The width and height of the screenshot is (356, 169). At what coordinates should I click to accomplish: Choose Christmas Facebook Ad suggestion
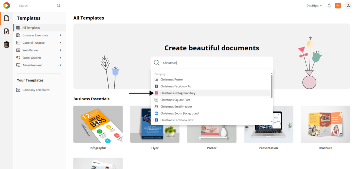pos(211,86)
